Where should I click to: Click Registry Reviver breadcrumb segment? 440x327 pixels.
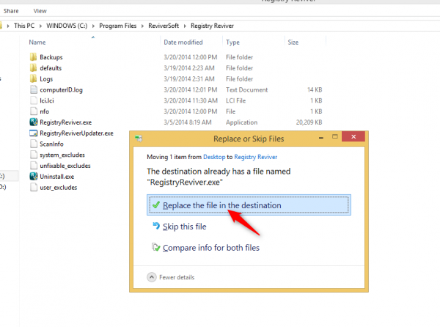[212, 26]
